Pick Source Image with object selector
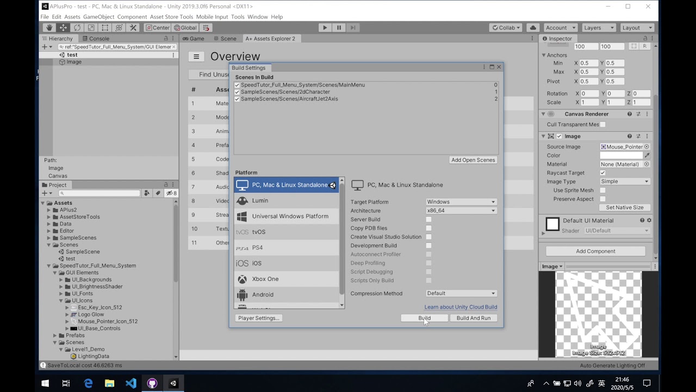Image resolution: width=696 pixels, height=392 pixels. 647,147
